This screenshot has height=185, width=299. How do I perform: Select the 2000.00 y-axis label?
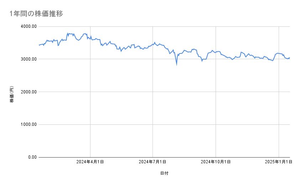pyautogui.click(x=28, y=92)
